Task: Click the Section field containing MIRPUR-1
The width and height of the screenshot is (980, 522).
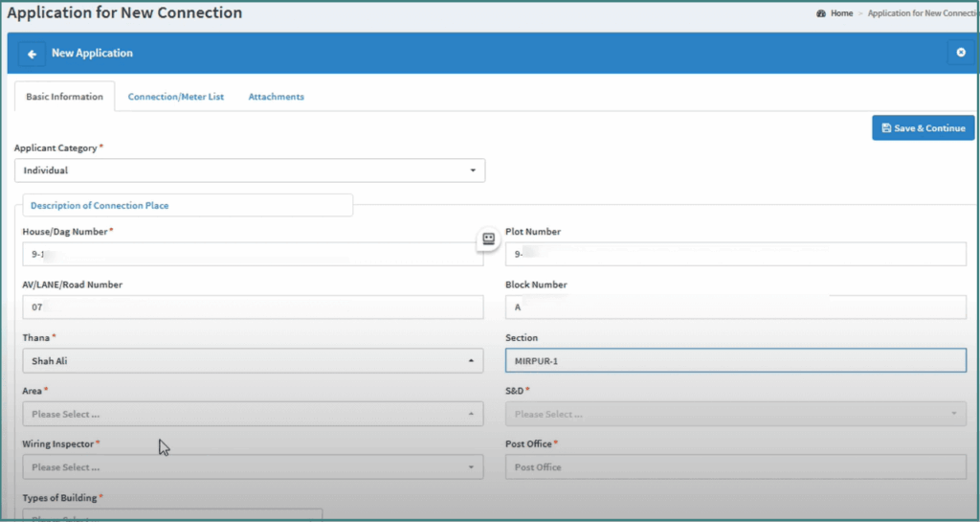Action: coord(735,361)
